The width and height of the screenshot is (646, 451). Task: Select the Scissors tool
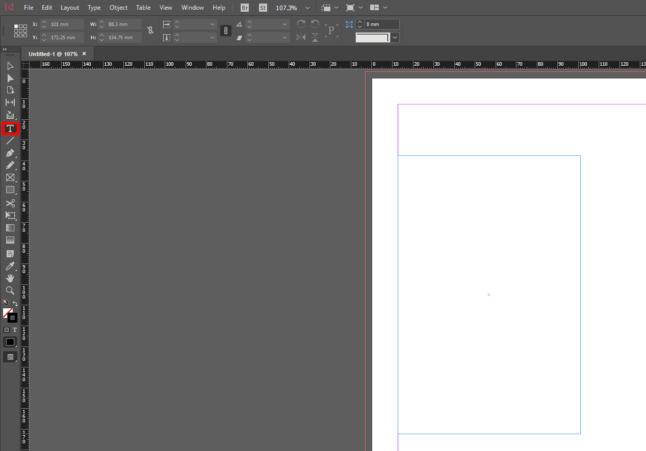10,203
